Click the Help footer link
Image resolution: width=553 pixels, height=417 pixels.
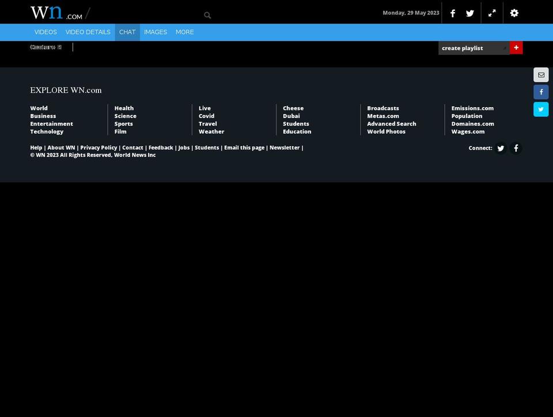pos(36,147)
